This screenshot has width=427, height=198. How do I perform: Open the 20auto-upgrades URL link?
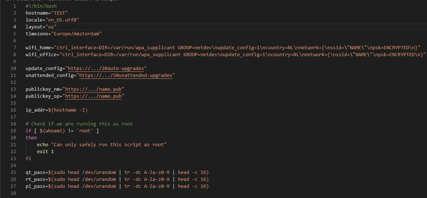coord(106,68)
